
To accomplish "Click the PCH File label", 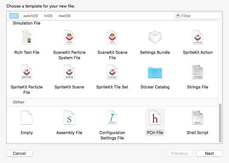I will [155, 133].
